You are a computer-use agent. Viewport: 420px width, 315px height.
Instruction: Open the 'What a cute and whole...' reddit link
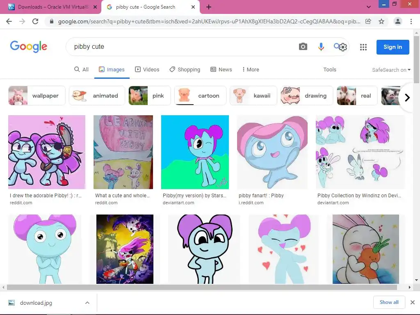point(122,196)
